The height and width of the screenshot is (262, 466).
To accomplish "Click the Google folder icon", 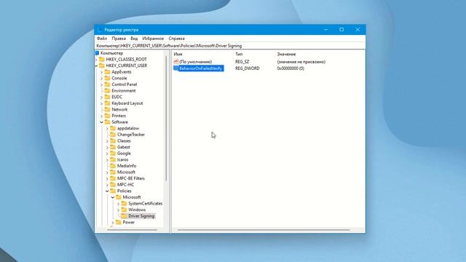I will click(113, 154).
